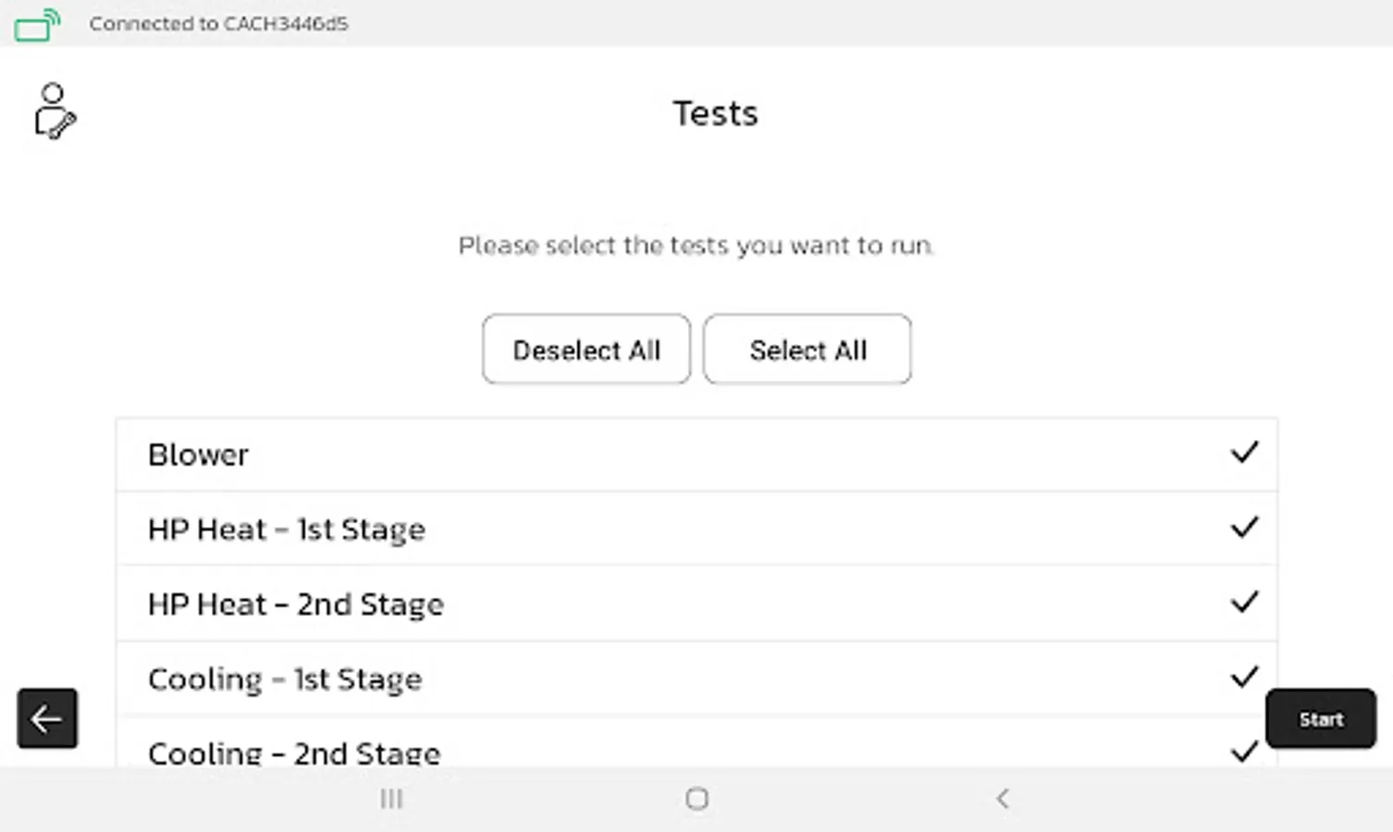
Task: Click the Deselect All button
Action: 586,349
